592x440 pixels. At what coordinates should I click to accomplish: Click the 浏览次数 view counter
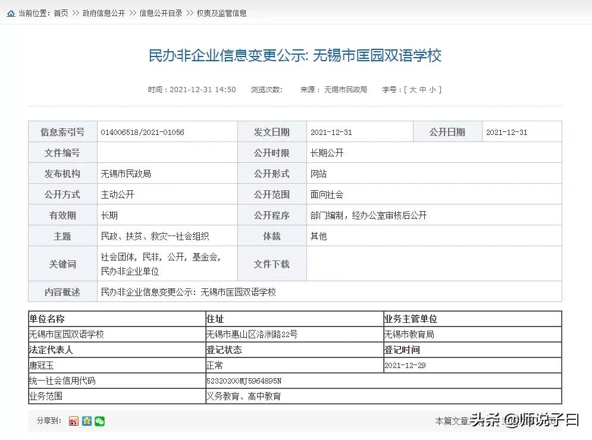[x=266, y=89]
